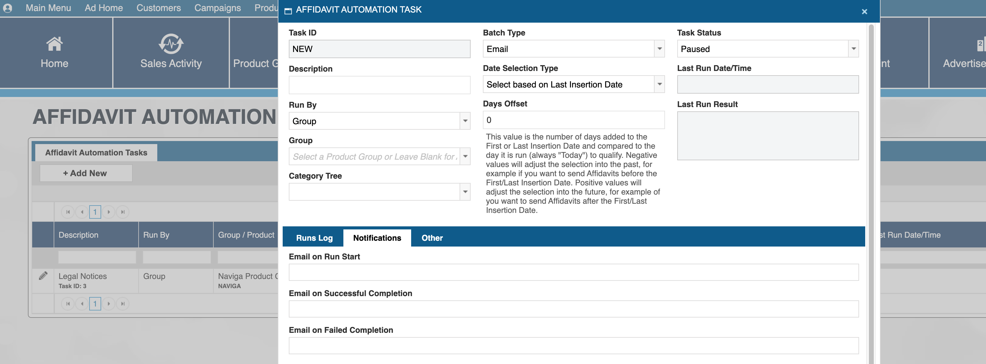Click the Home house icon
This screenshot has width=986, height=364.
pos(54,44)
